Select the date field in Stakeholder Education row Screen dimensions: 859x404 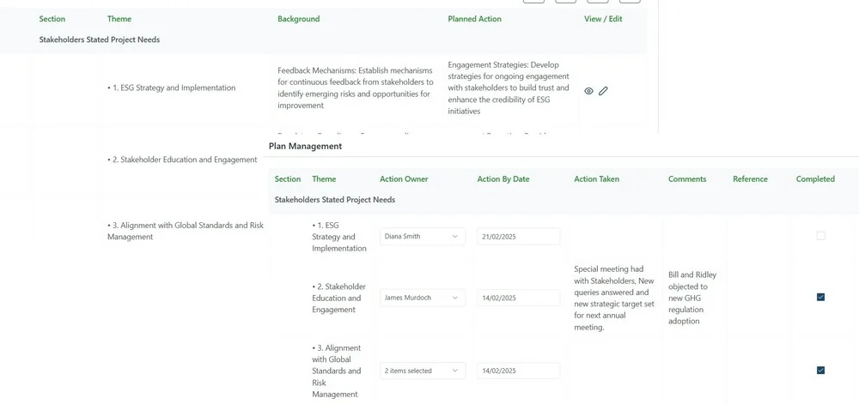[518, 298]
